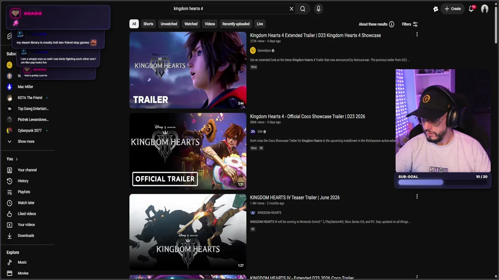Open the Create menu
Screen dimensions: 499x280
pos(453,9)
